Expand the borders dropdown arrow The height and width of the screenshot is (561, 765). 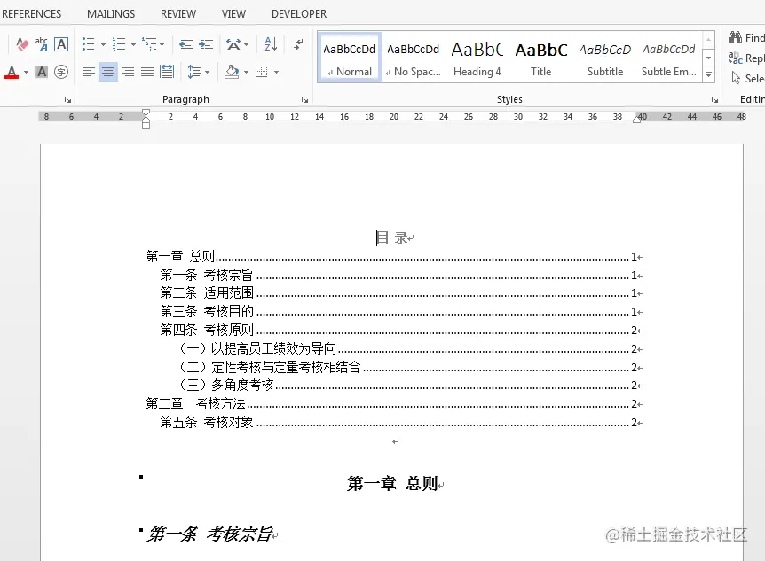(x=276, y=72)
